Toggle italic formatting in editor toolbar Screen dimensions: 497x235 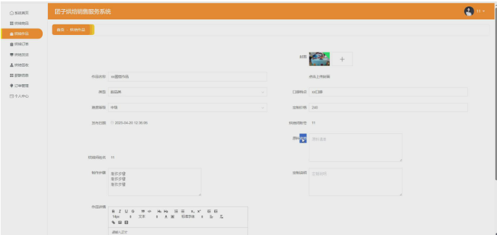tap(120, 211)
